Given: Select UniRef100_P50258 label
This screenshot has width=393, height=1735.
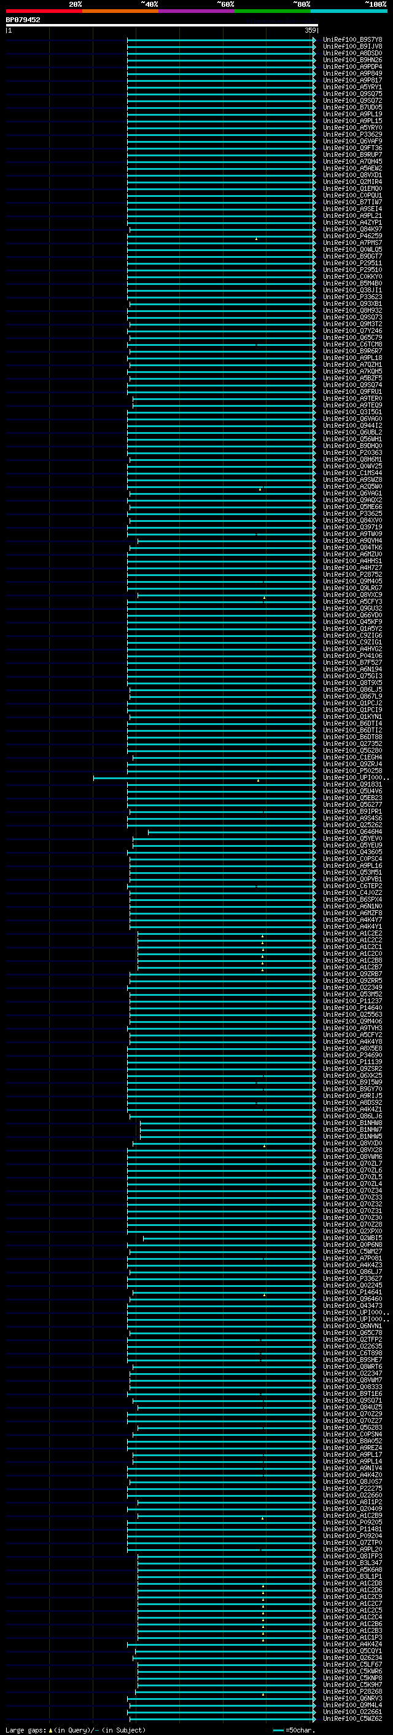Looking at the screenshot, I should click(x=352, y=771).
